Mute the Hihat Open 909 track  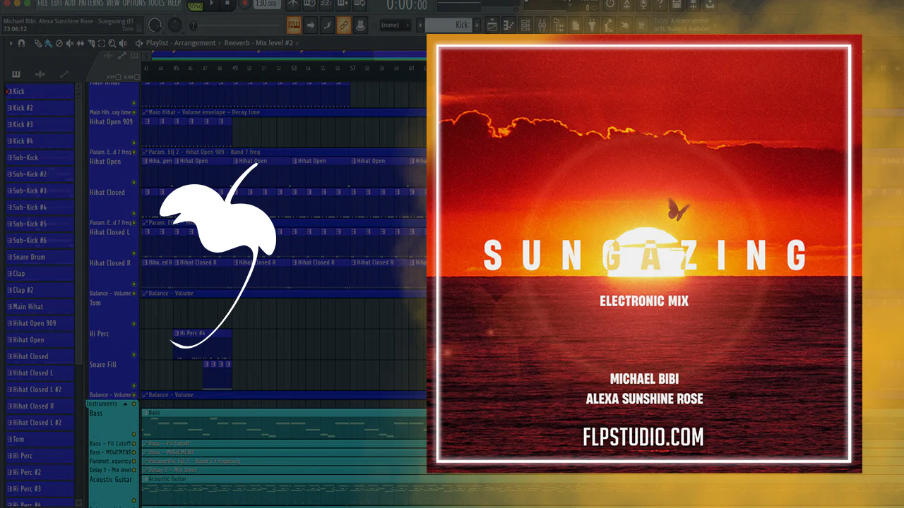click(133, 143)
